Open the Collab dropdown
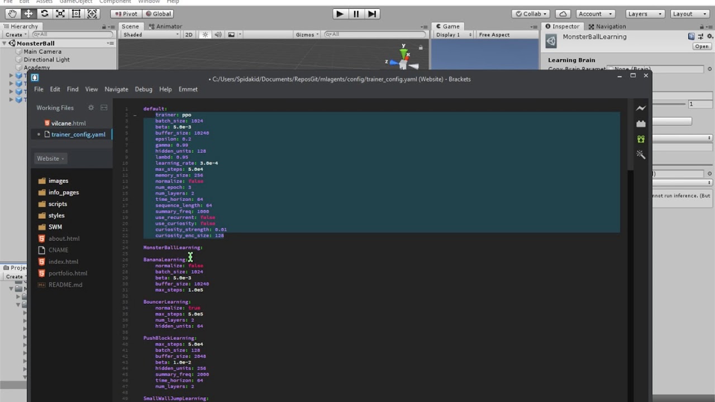 pos(531,13)
